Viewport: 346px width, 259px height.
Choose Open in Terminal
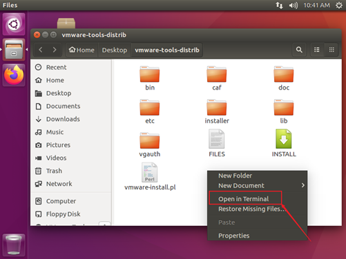258,199
